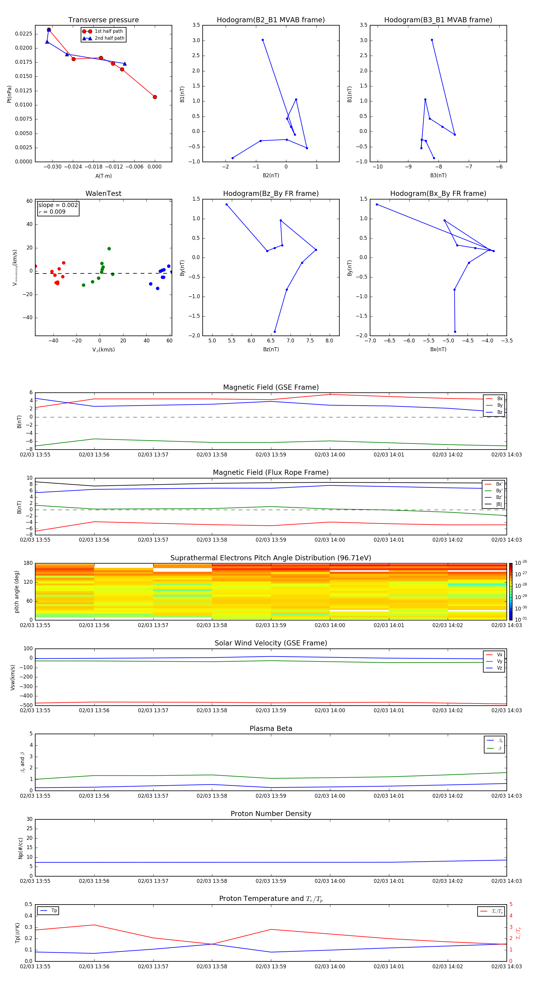Click the 'Hodogram(Bz_By FR frame)' title
The height and width of the screenshot is (993, 542).
pyautogui.click(x=271, y=193)
